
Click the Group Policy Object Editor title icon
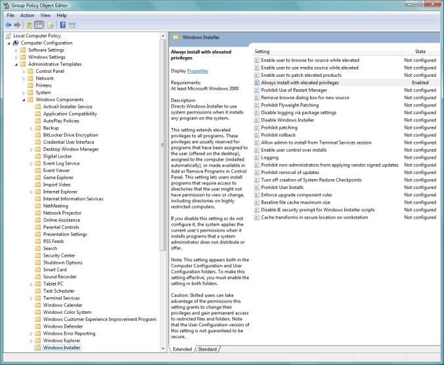(x=6, y=5)
